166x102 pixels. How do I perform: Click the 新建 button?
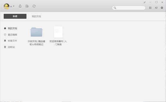[x=15, y=16]
